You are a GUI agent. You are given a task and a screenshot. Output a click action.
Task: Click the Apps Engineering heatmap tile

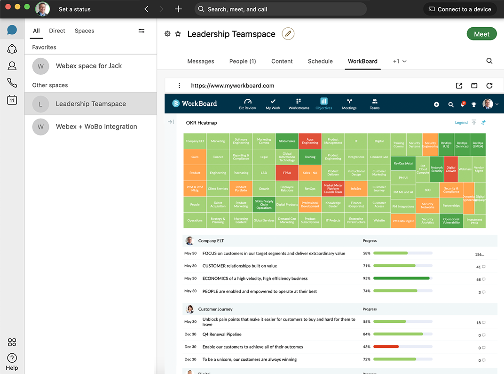pos(310,141)
